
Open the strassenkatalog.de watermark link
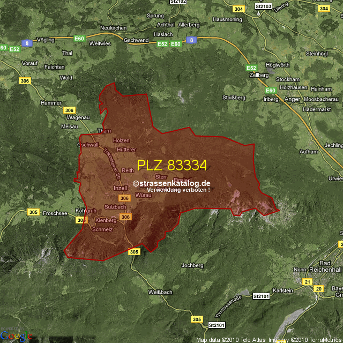pos(171,183)
